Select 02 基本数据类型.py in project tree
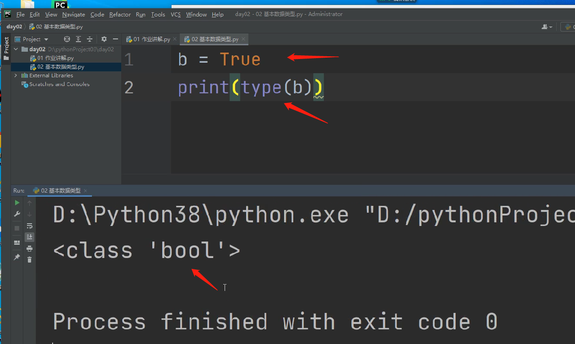The width and height of the screenshot is (575, 344). tap(57, 67)
